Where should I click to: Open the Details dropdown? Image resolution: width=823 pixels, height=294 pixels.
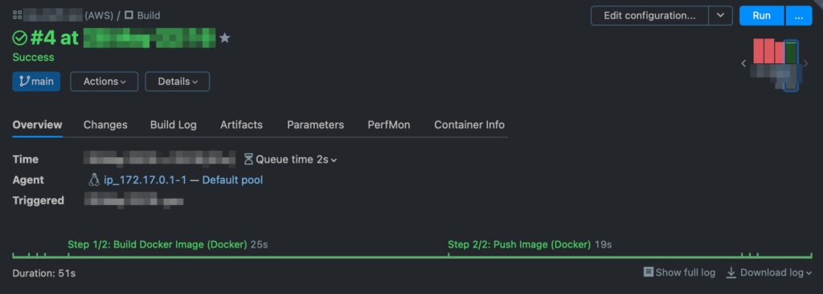178,82
